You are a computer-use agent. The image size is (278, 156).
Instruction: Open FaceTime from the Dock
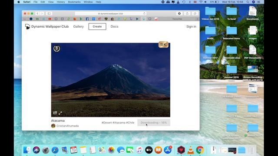pyautogui.click(x=130, y=150)
